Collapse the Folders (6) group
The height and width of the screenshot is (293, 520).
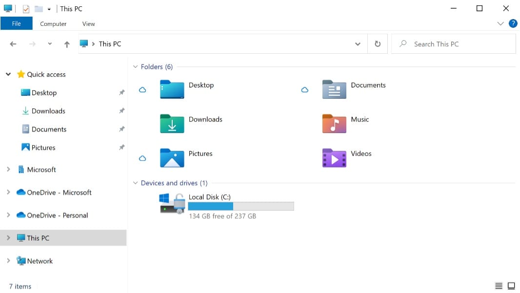coord(136,67)
